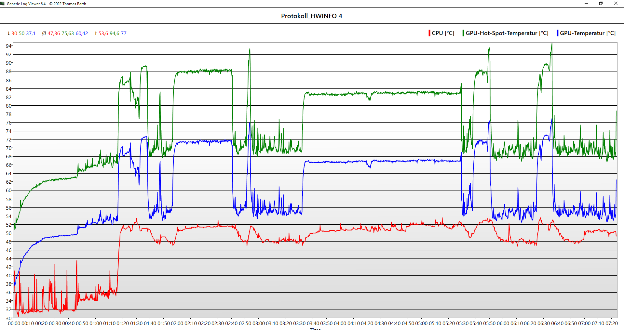This screenshot has height=330, width=624.
Task: Click the red CPU legend color marker
Action: pyautogui.click(x=429, y=33)
